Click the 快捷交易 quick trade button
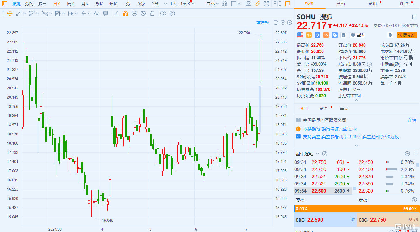Screen dimensions: 420x232 407,35
